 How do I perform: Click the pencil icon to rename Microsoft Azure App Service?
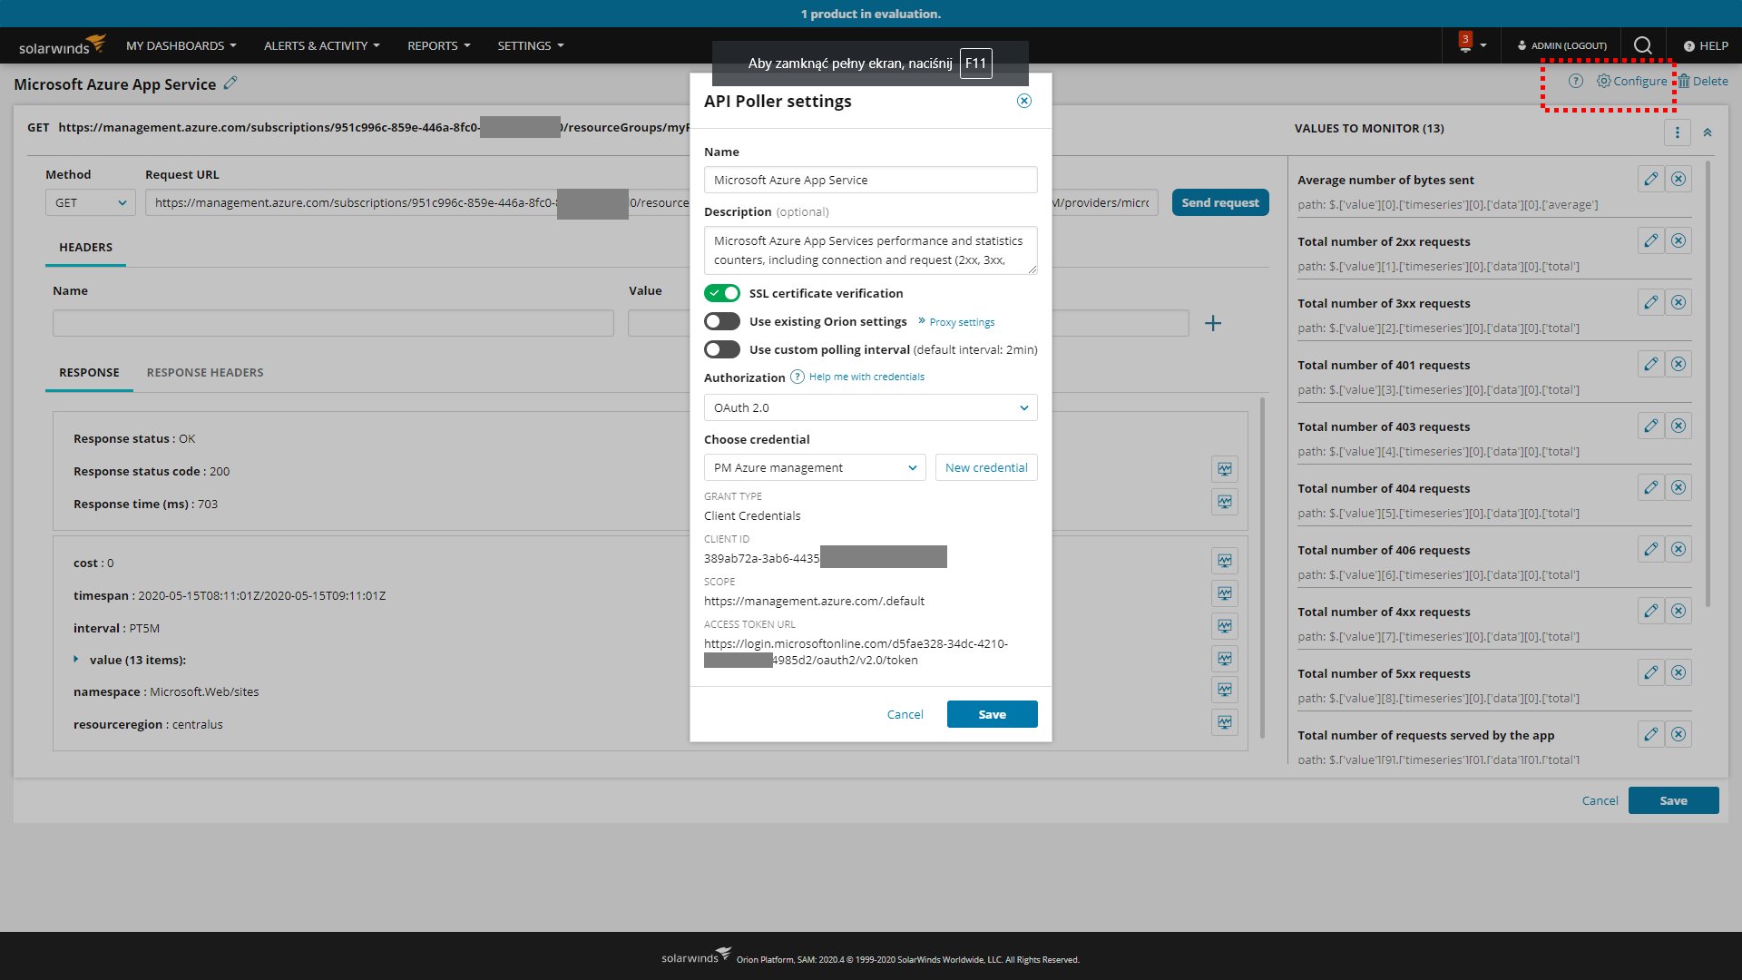tap(230, 83)
